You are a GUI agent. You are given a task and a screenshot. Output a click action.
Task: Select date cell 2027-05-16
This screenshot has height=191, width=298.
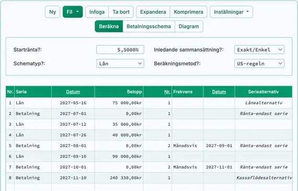tap(73, 103)
